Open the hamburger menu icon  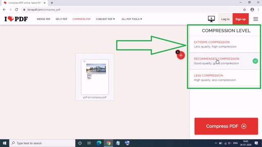point(255,19)
